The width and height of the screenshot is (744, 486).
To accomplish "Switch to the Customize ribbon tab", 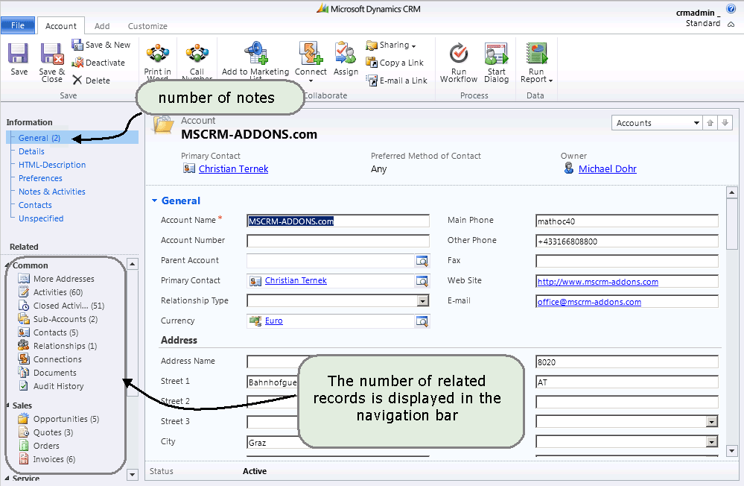I will pos(147,26).
